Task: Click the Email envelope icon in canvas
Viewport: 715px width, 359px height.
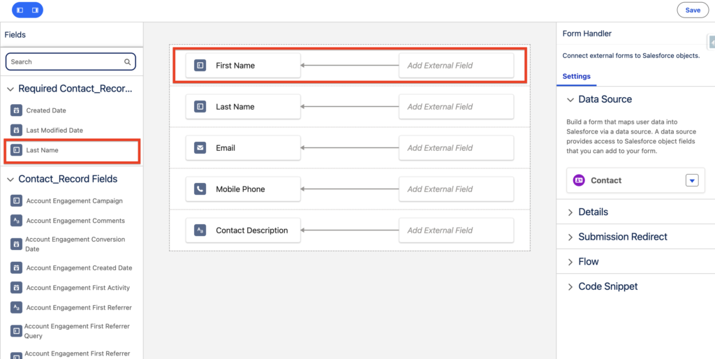Action: 200,148
